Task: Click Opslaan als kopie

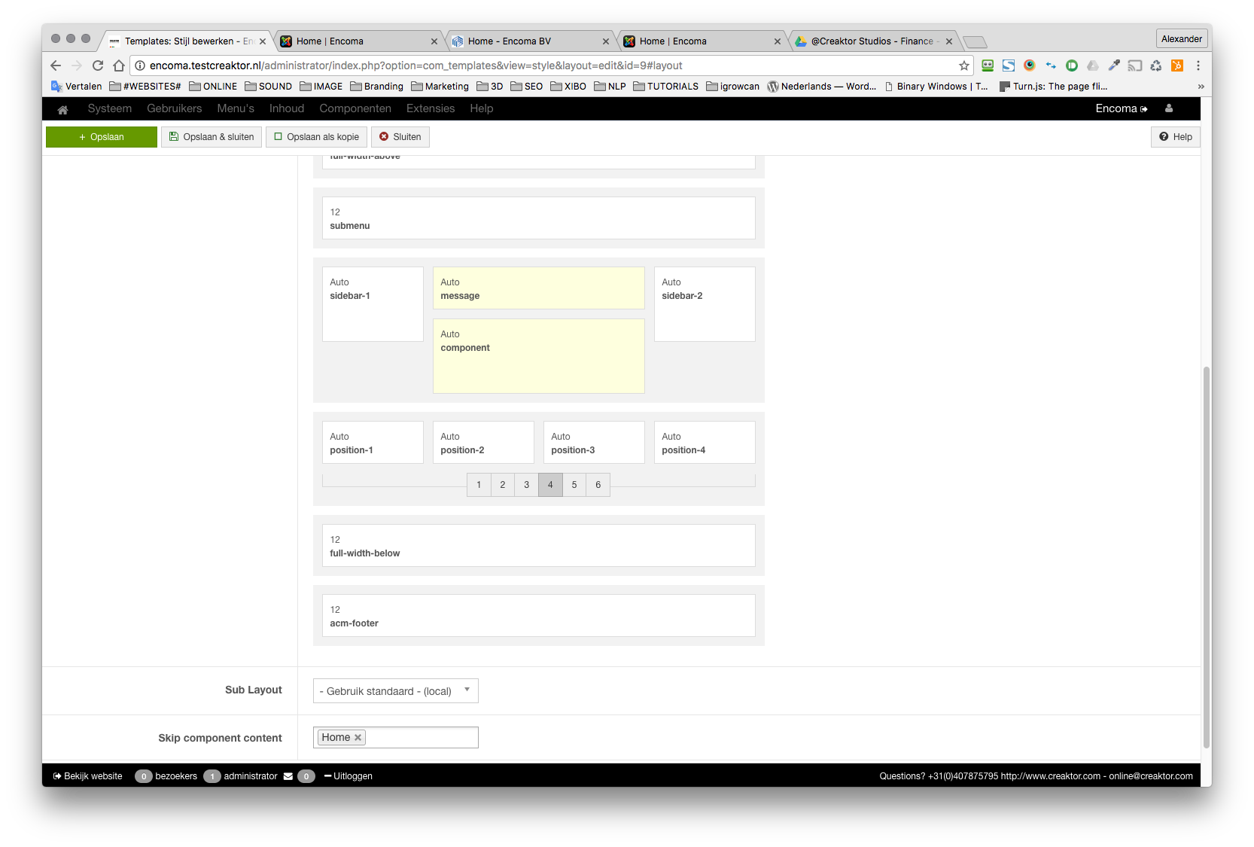Action: click(x=316, y=137)
